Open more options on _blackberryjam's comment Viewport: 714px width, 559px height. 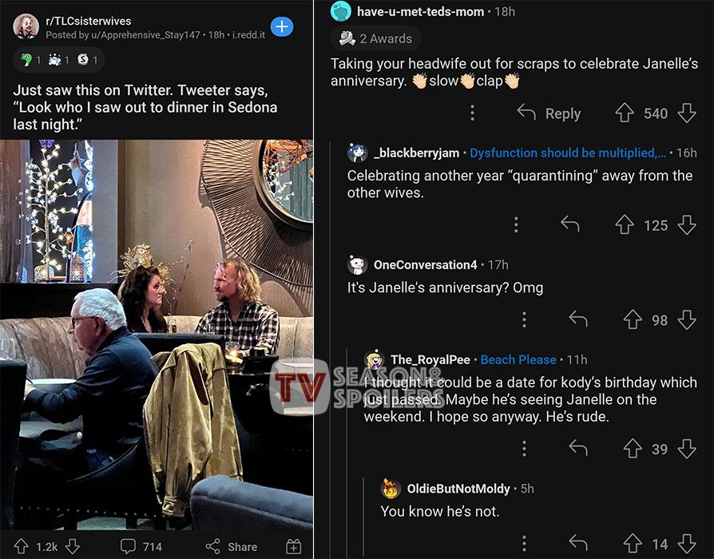click(x=516, y=225)
